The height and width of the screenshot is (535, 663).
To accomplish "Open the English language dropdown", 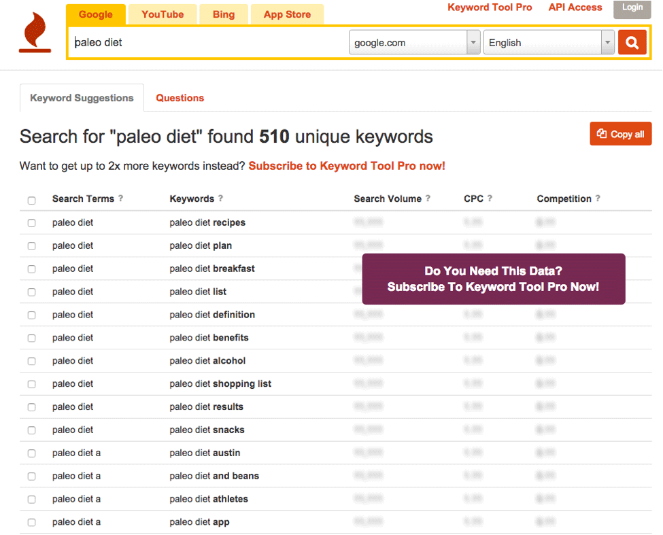I will tap(549, 42).
